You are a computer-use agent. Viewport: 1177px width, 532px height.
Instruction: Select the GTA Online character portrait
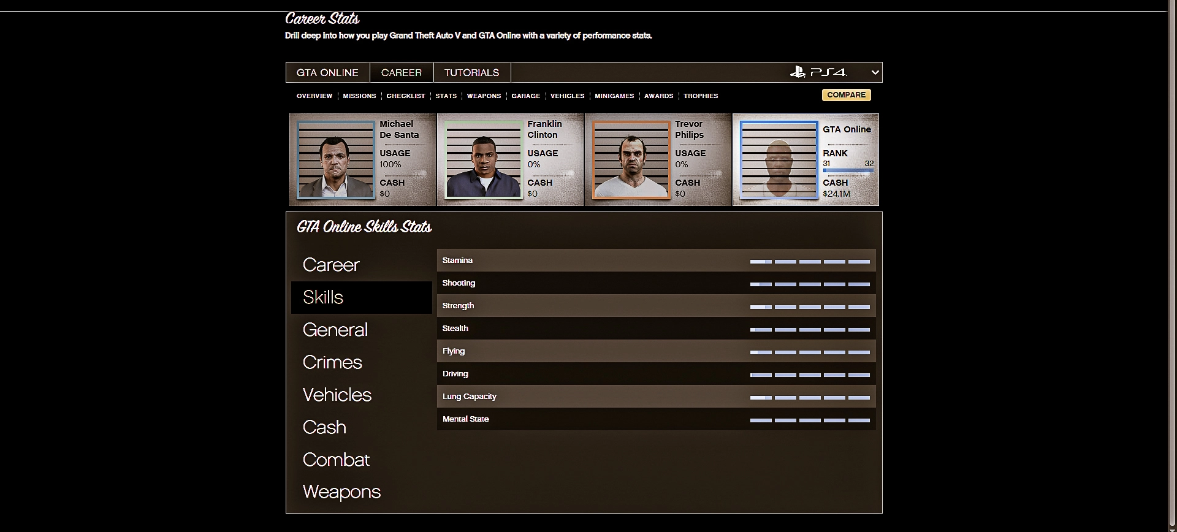click(x=779, y=160)
